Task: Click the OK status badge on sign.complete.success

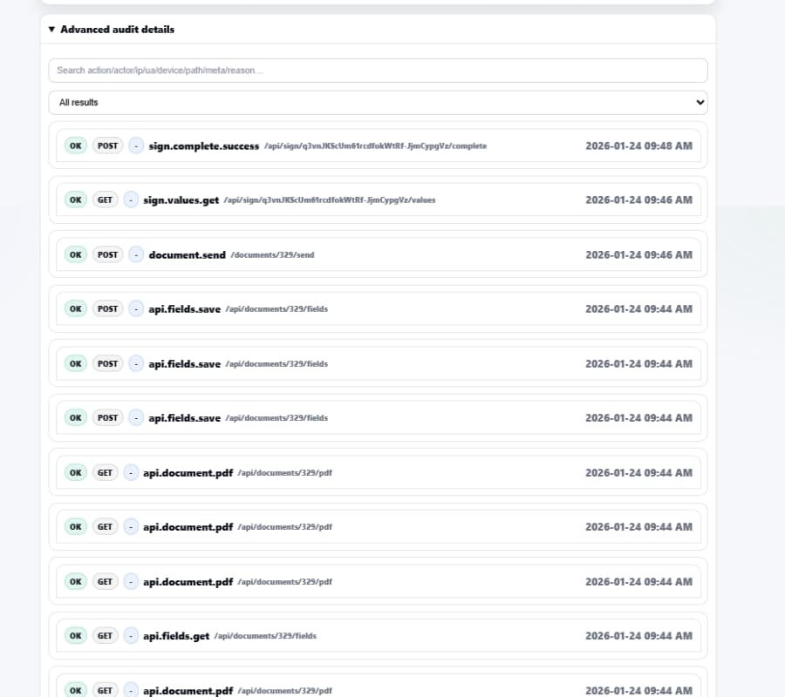Action: [x=75, y=145]
